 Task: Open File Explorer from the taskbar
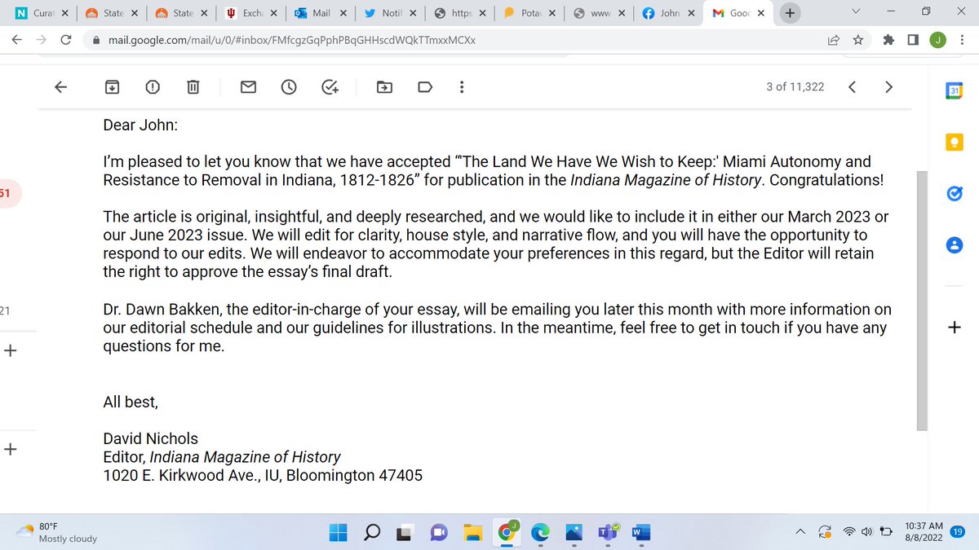[472, 532]
